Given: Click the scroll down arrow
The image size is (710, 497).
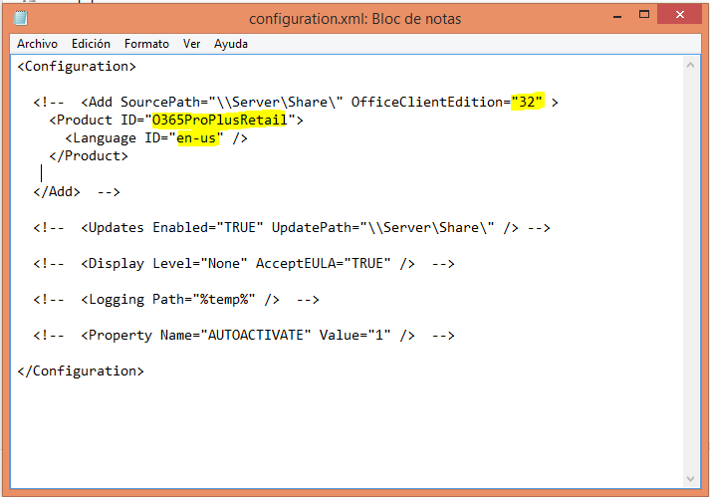Looking at the screenshot, I should [692, 479].
